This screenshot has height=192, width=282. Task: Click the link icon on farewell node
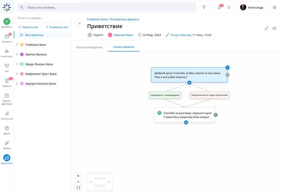tap(215, 115)
